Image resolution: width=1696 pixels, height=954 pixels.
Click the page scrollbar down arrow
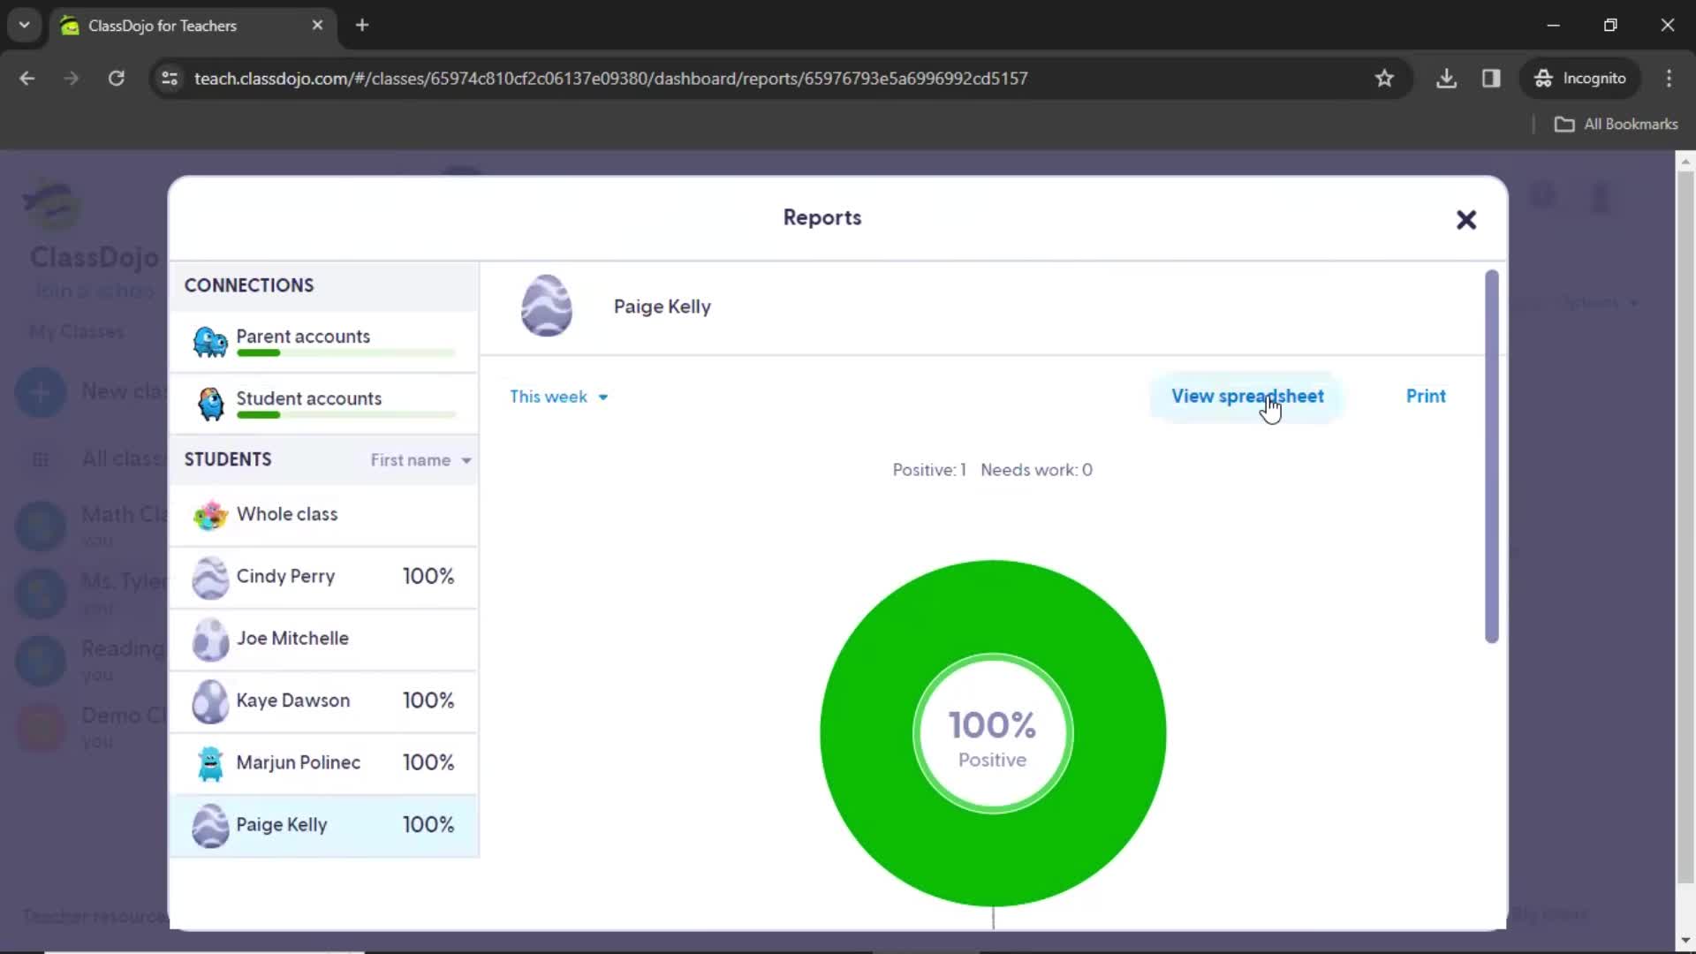(x=1685, y=941)
